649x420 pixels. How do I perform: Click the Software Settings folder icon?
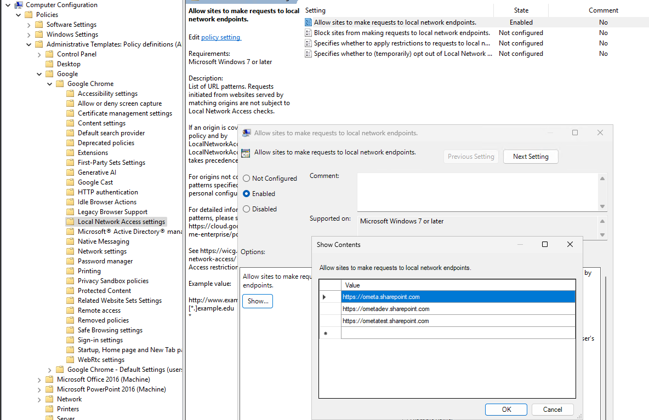point(39,25)
